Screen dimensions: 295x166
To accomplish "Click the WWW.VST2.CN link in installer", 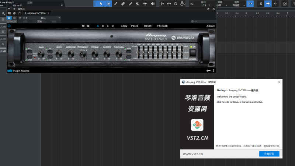I will pyautogui.click(x=193, y=154).
